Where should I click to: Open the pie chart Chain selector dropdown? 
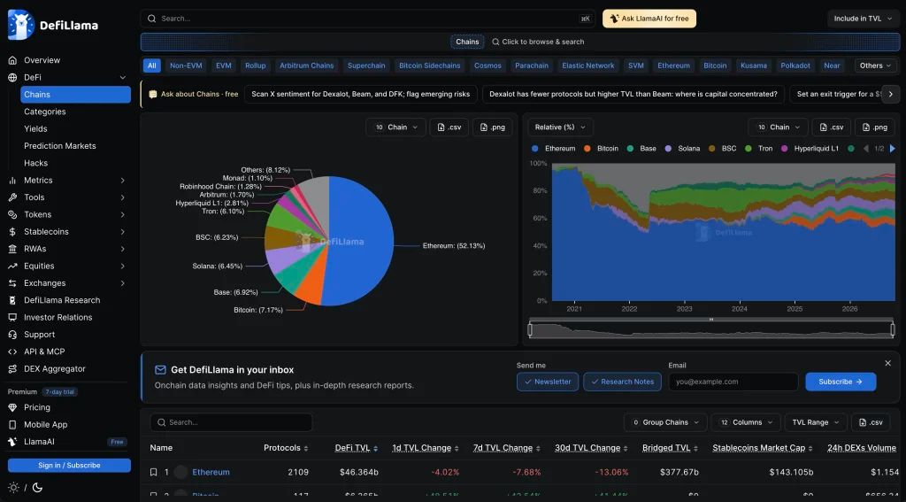tap(395, 127)
